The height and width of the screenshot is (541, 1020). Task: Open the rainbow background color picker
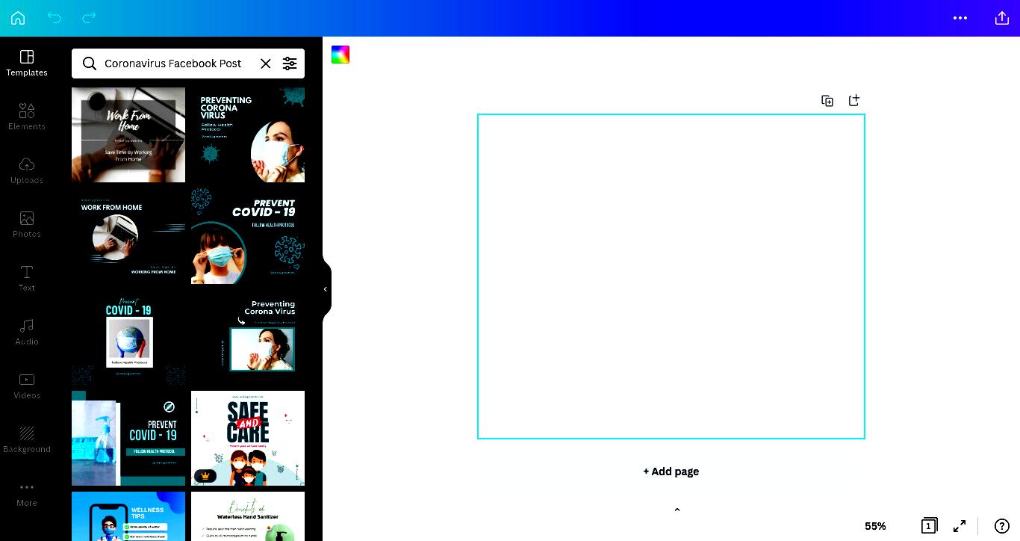coord(340,55)
